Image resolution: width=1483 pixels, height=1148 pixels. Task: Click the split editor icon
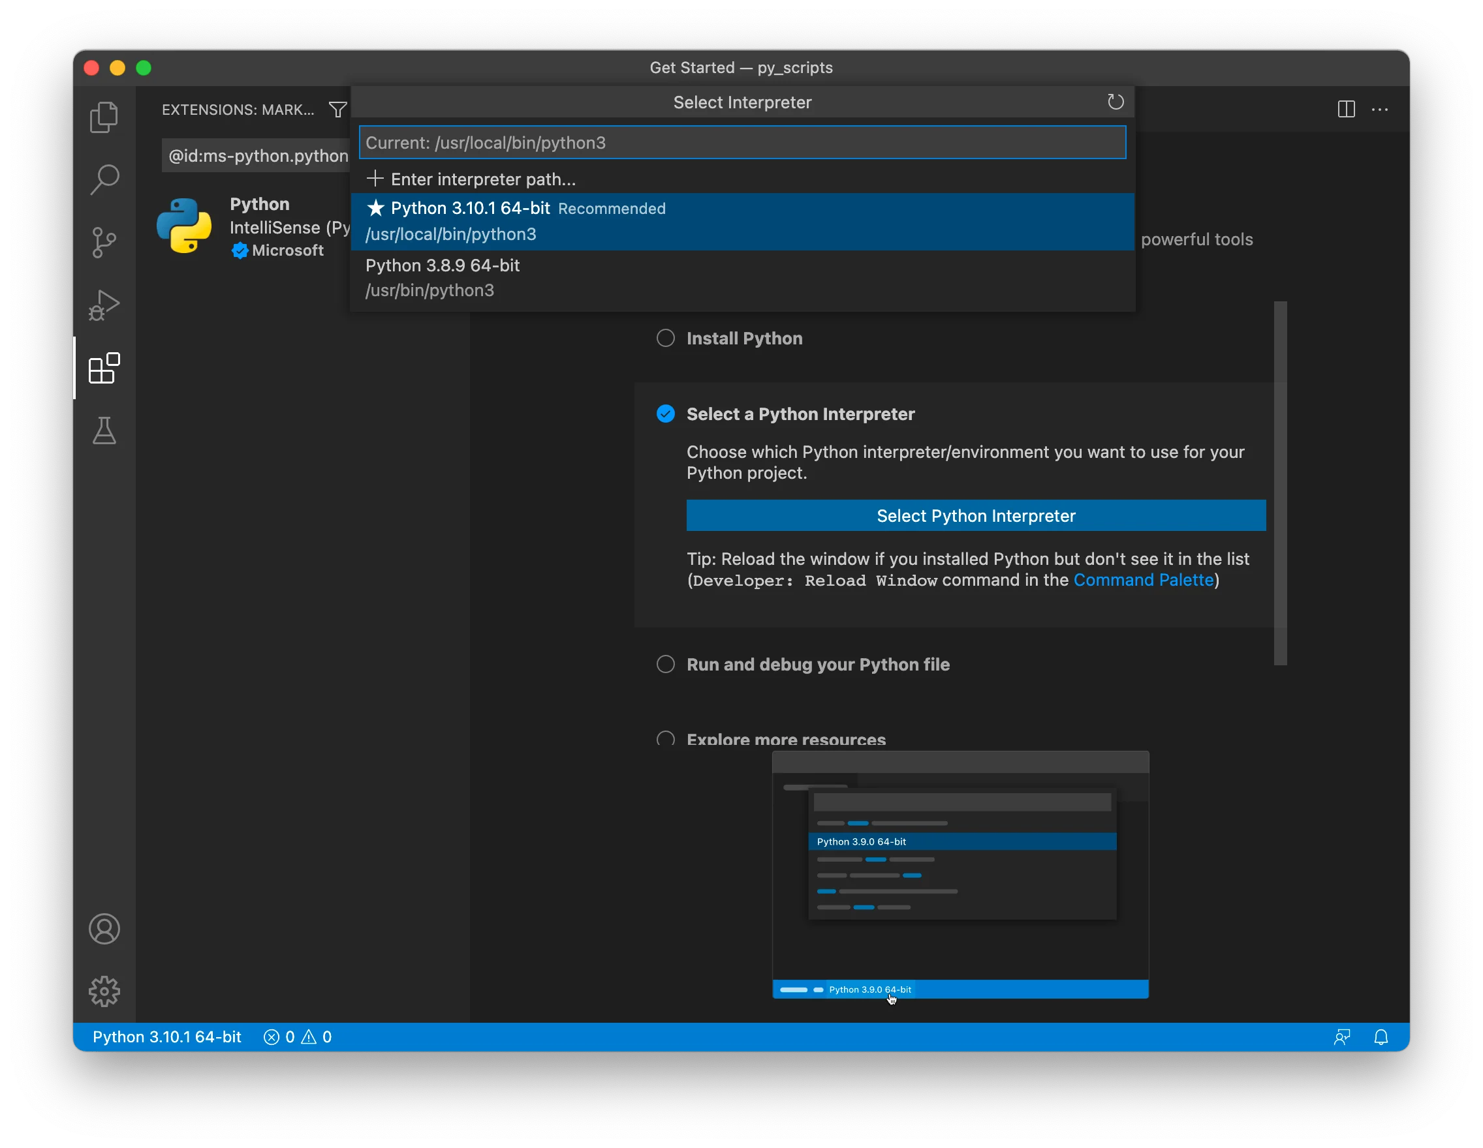coord(1346,109)
